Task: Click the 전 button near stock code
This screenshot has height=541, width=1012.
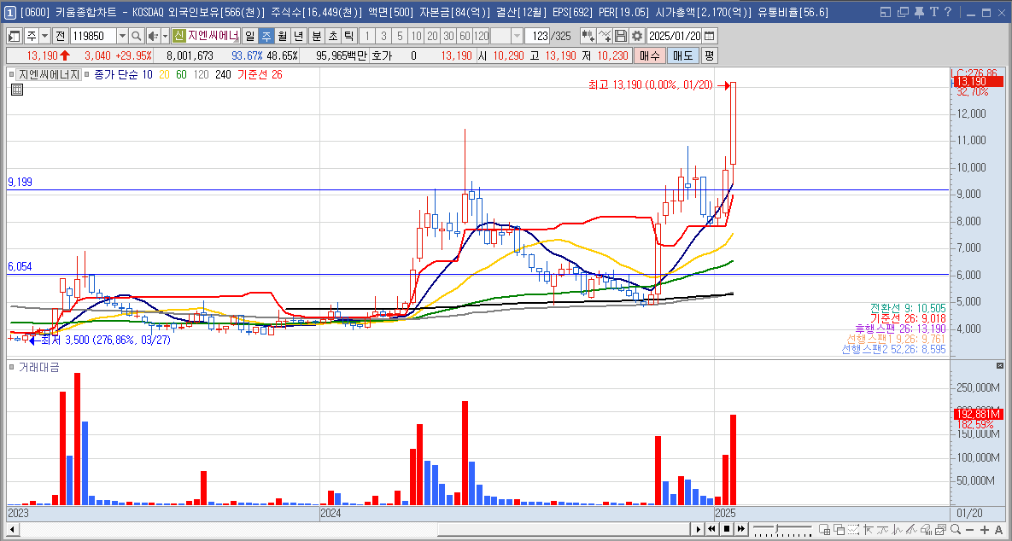Action: [60, 36]
